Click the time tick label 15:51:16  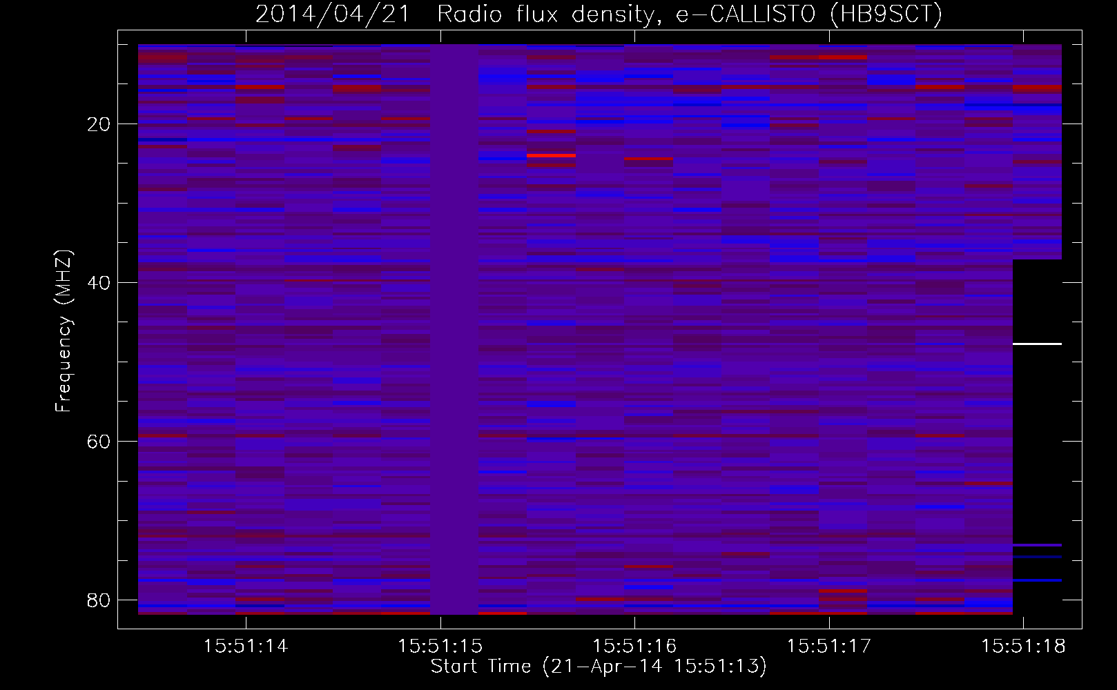point(634,647)
